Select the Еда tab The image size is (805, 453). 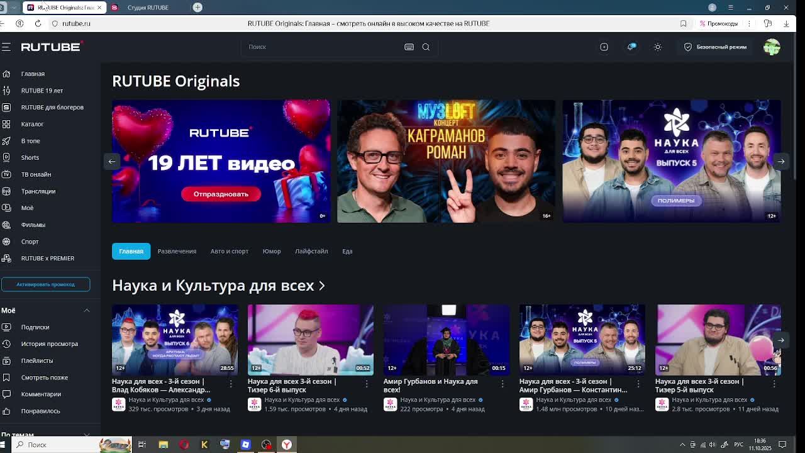pos(347,251)
